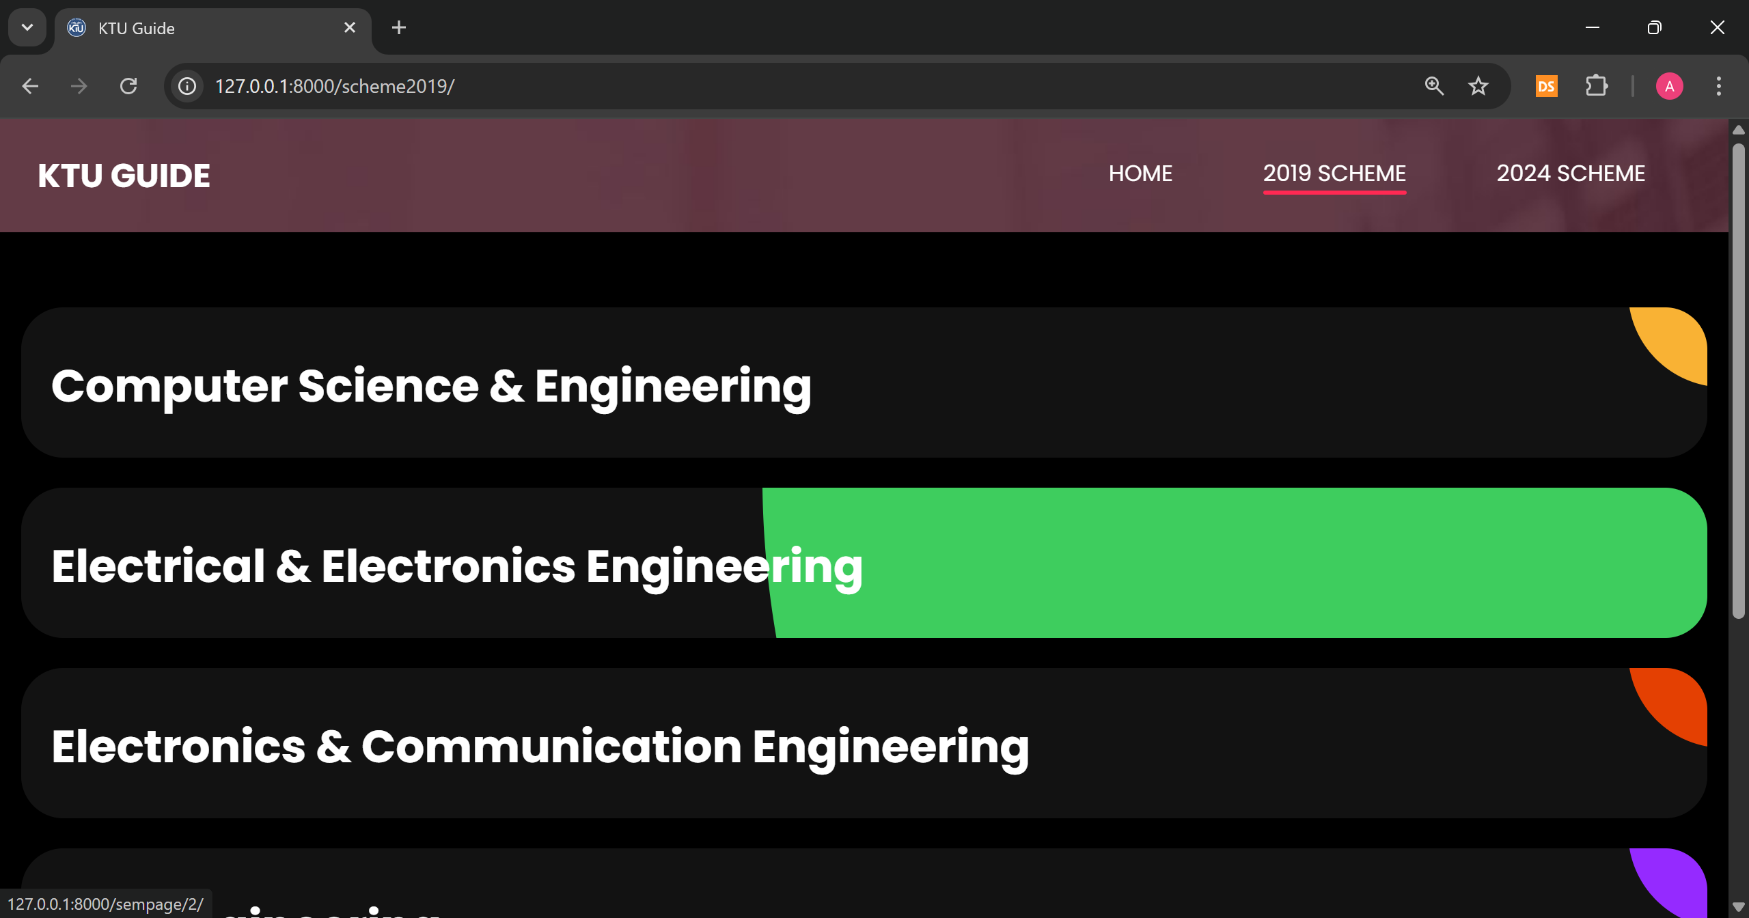Screen dimensions: 1749x918
Task: Open a new tab
Action: click(x=399, y=27)
